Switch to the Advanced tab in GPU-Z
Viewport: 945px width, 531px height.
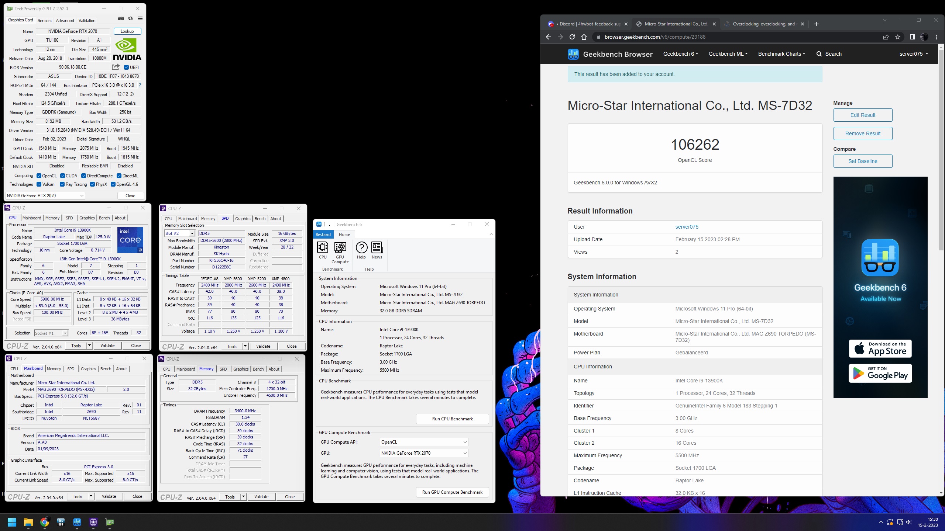(x=65, y=21)
